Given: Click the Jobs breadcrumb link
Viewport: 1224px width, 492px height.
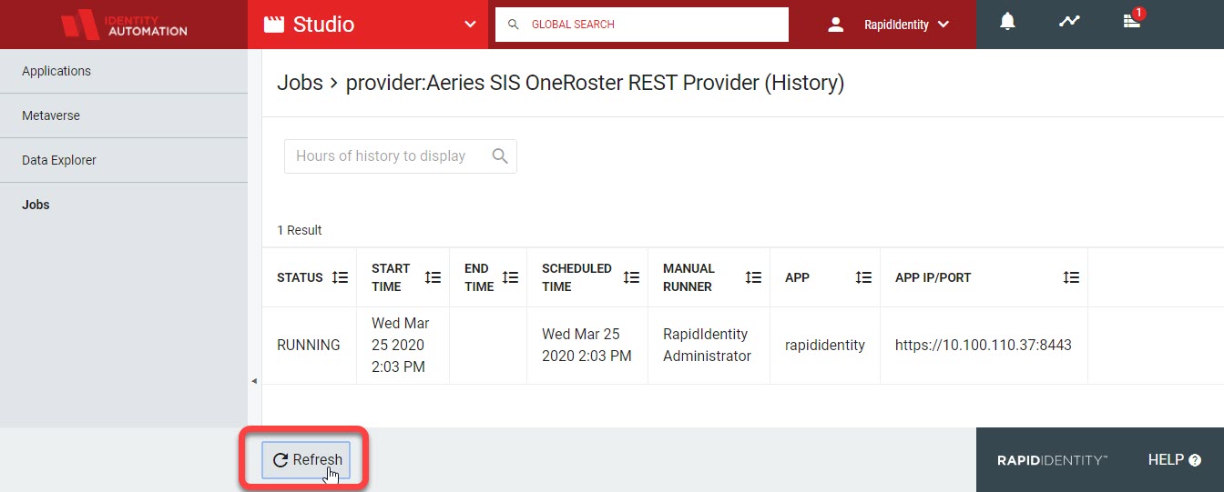Looking at the screenshot, I should point(300,83).
